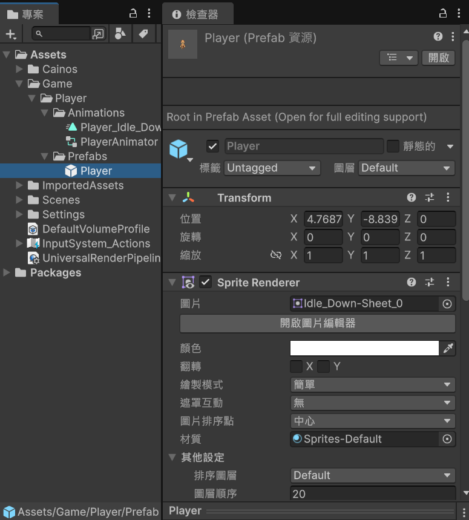Image resolution: width=469 pixels, height=520 pixels.
Task: Click the material object picker circle for Sprites-Default
Action: tap(447, 439)
